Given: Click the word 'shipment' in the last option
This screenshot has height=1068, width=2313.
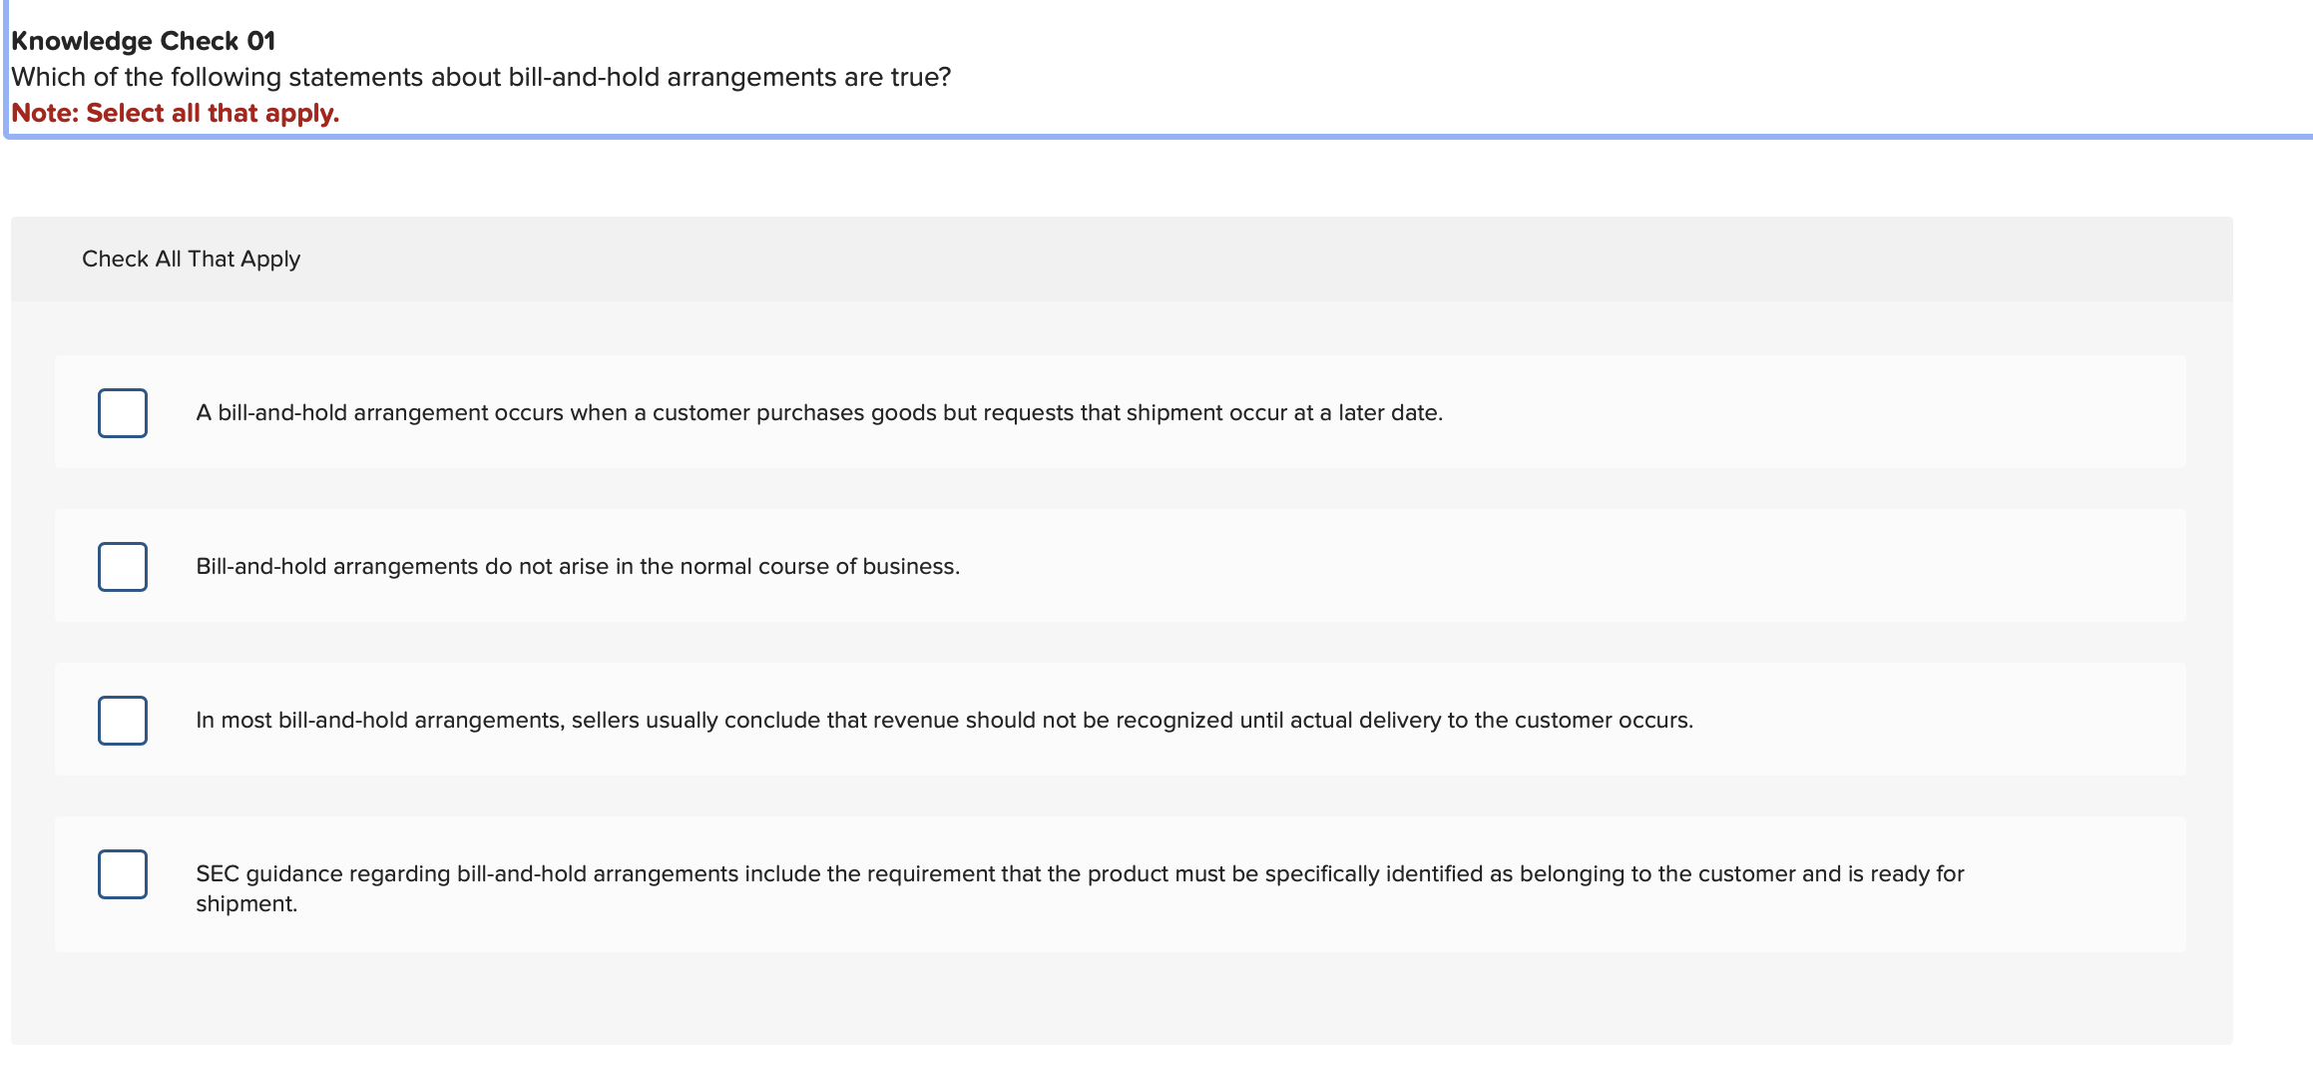Looking at the screenshot, I should (246, 903).
